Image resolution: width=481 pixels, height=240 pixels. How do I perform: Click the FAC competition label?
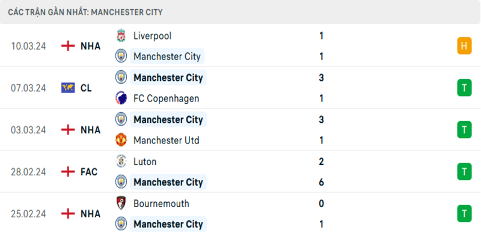point(89,172)
